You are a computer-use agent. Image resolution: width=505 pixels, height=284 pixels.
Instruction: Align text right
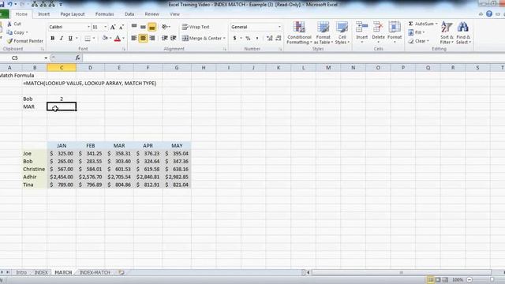pos(152,39)
